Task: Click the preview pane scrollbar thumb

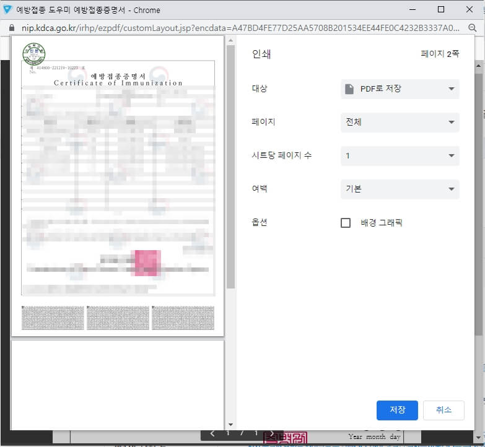Action: [x=230, y=167]
